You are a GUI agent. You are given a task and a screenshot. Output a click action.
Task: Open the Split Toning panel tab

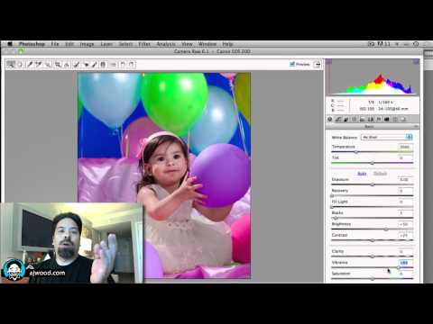click(x=362, y=119)
